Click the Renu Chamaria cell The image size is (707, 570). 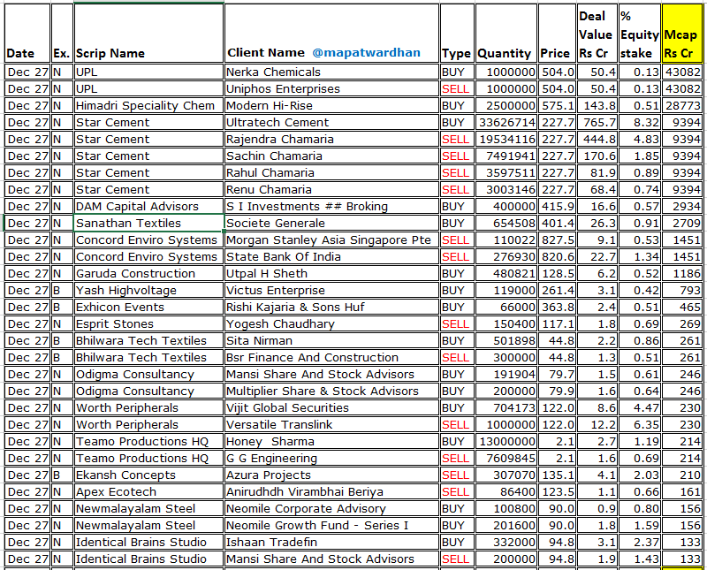coord(332,189)
